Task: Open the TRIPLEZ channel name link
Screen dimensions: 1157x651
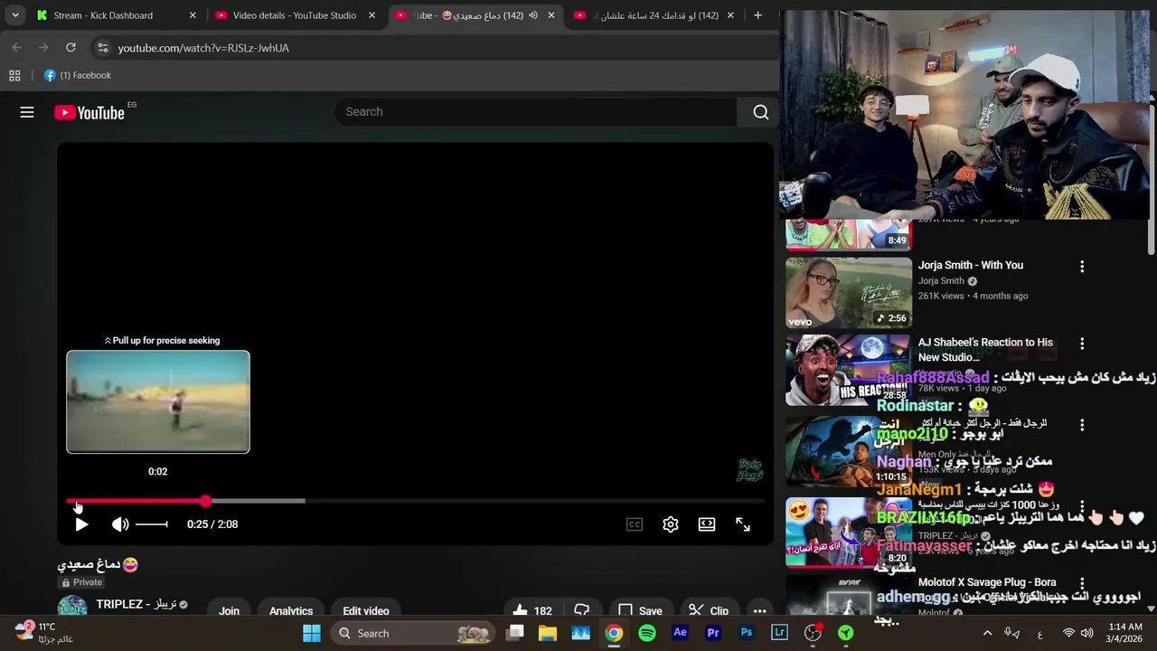Action: coord(136,604)
